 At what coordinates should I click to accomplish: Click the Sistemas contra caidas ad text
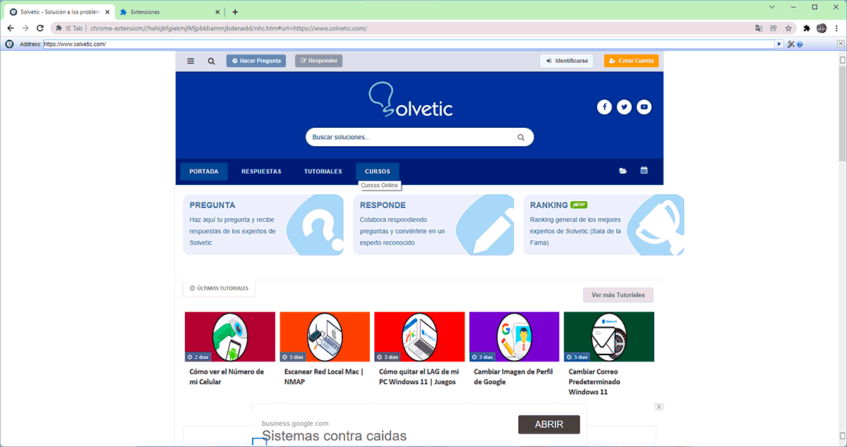(x=335, y=436)
